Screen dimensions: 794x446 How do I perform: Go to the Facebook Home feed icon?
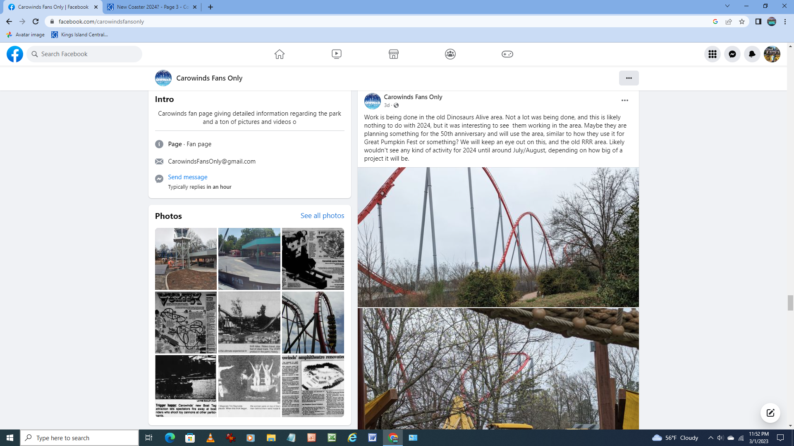coord(280,54)
